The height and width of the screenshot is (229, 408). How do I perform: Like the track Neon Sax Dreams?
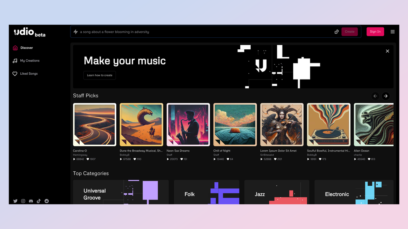point(181,159)
